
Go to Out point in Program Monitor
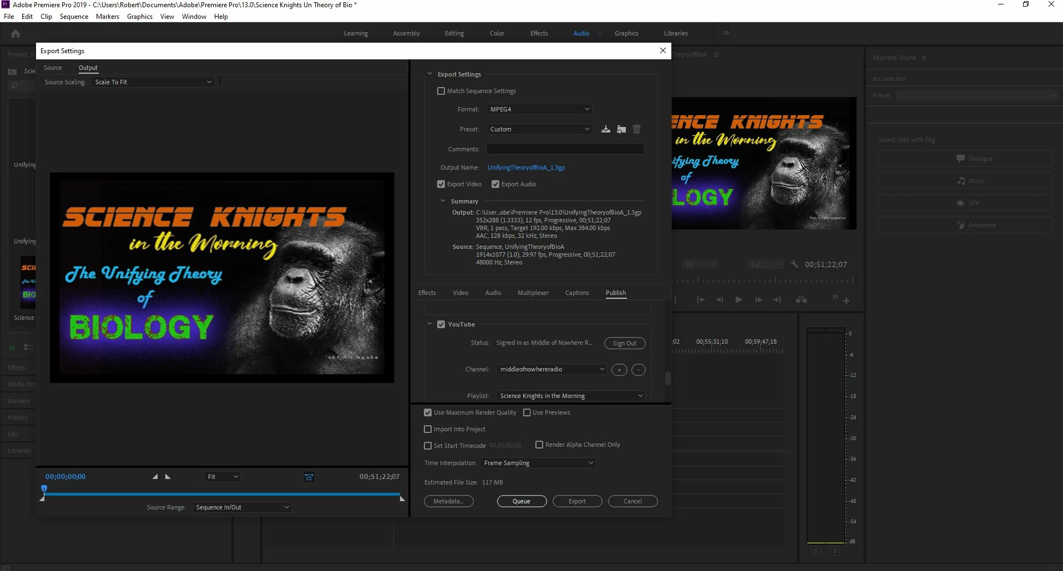(x=777, y=300)
